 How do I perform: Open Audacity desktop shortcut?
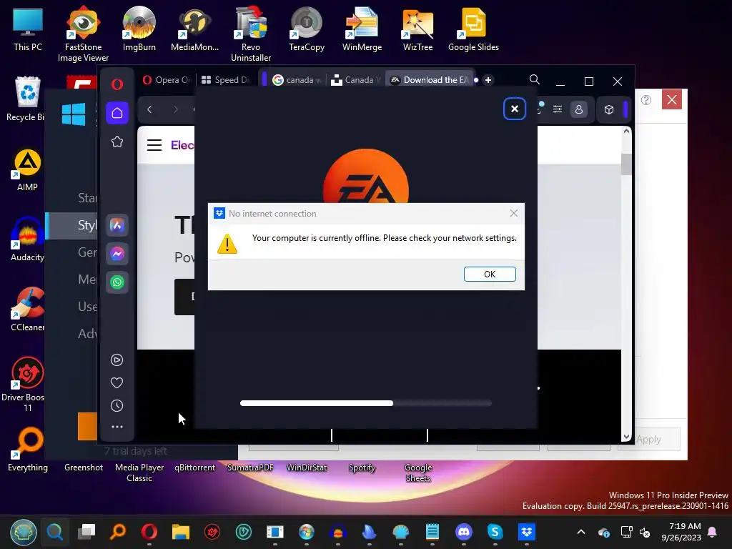tap(28, 239)
